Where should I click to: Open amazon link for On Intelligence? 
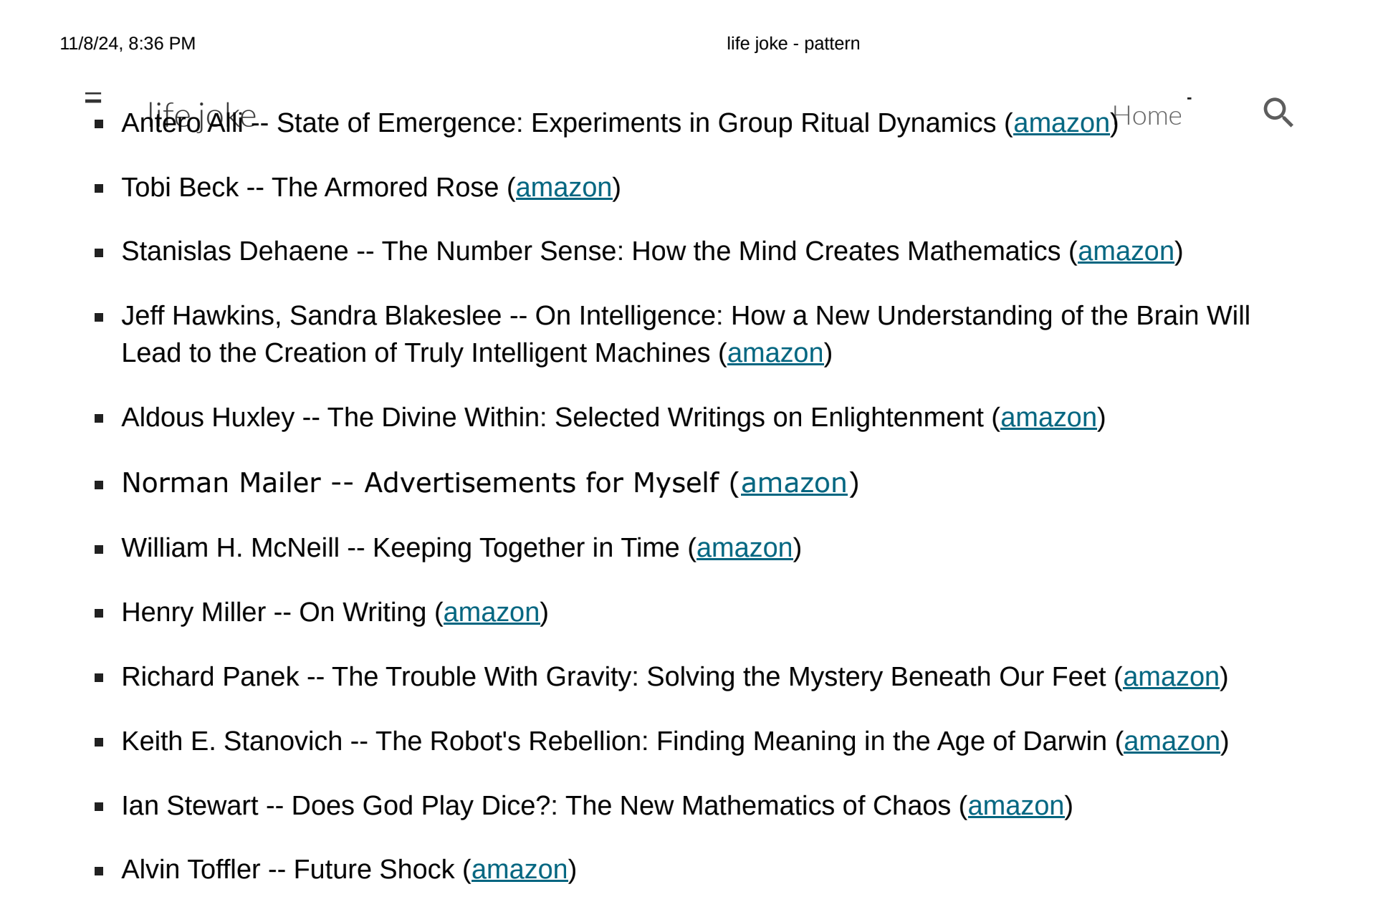tap(775, 353)
